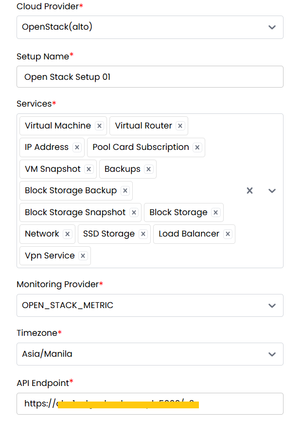
Task: Edit the Setup Name field
Action: tap(150, 76)
